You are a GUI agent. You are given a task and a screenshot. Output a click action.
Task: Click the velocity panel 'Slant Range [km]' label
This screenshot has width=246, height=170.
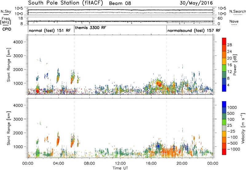[x=9, y=128]
